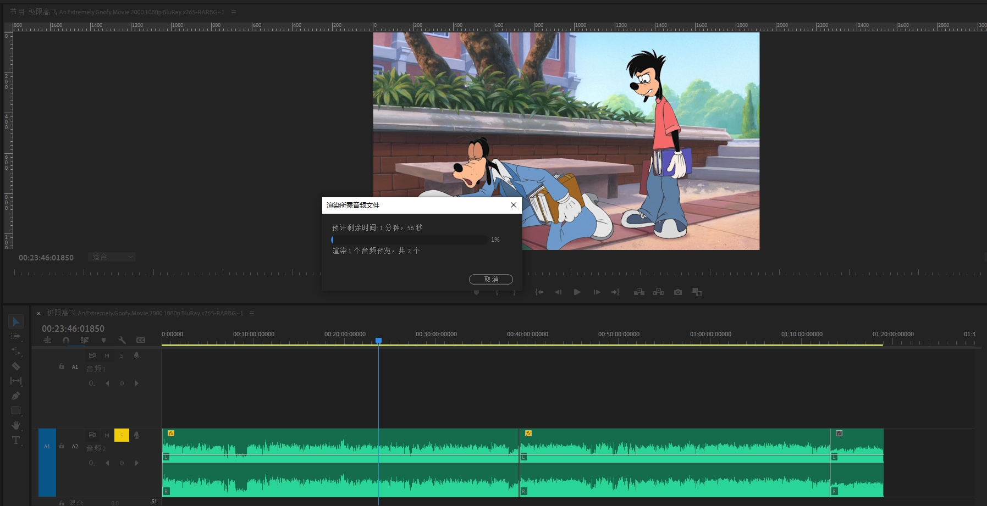Close the timeline sequence tab
The image size is (987, 506).
39,313
